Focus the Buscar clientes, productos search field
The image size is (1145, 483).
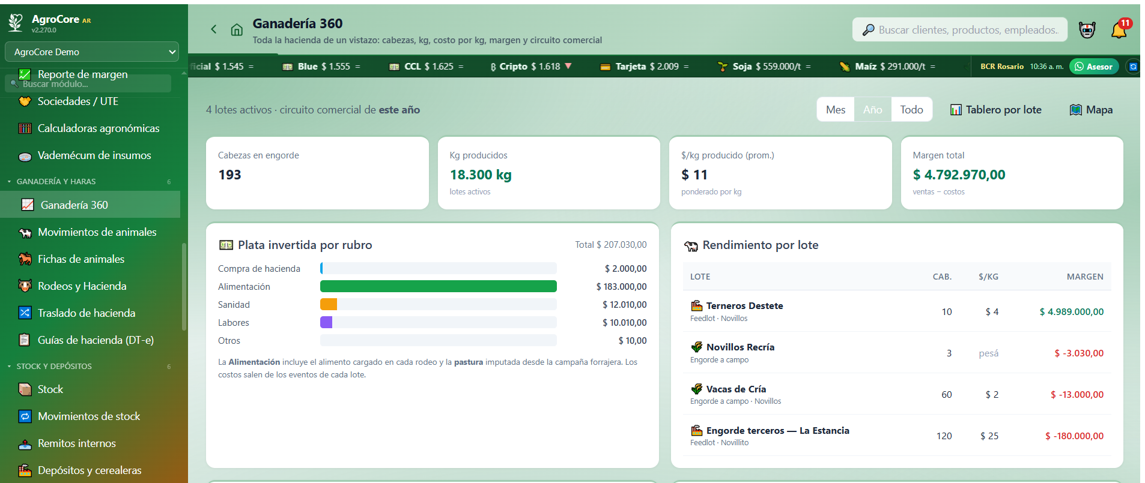(960, 29)
